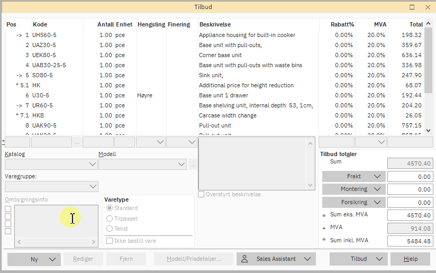Click the Sum eks. MVA value field
The height and width of the screenshot is (273, 436).
[409, 215]
